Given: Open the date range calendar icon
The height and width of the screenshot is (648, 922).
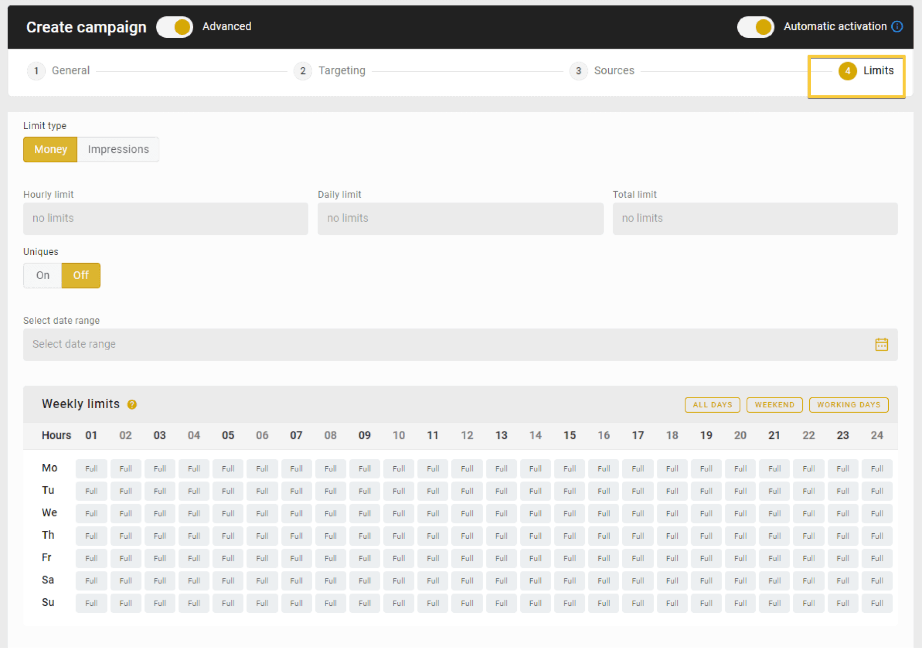Looking at the screenshot, I should (881, 344).
